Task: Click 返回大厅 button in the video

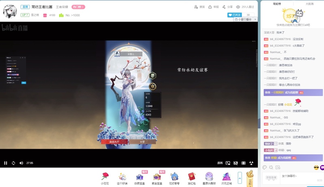Action: tap(114, 142)
